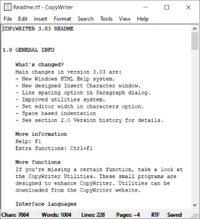Click the What's changed? subheading

40,64
